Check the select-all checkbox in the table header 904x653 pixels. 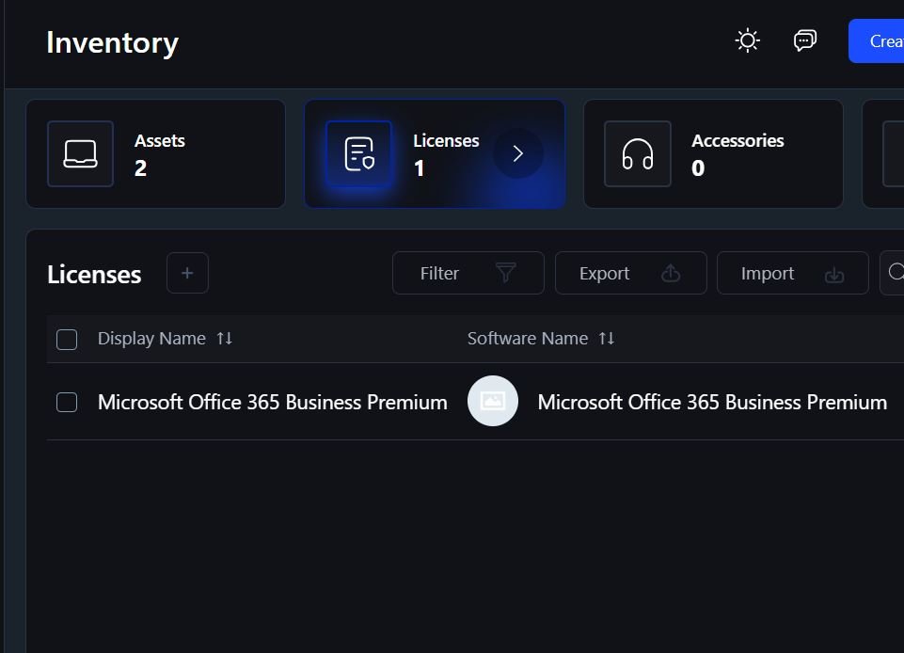click(67, 339)
